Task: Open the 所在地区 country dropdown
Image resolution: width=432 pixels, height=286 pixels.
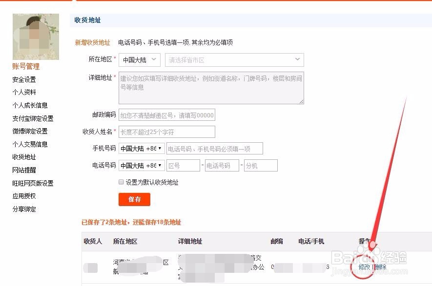Action: click(139, 60)
